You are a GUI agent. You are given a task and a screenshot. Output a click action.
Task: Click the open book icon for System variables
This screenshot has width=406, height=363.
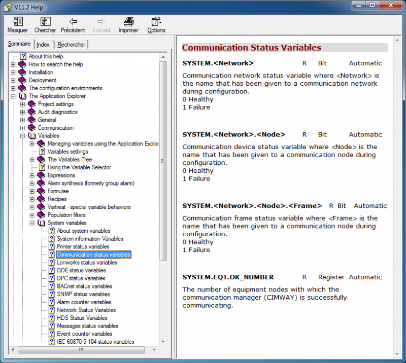[x=41, y=223]
